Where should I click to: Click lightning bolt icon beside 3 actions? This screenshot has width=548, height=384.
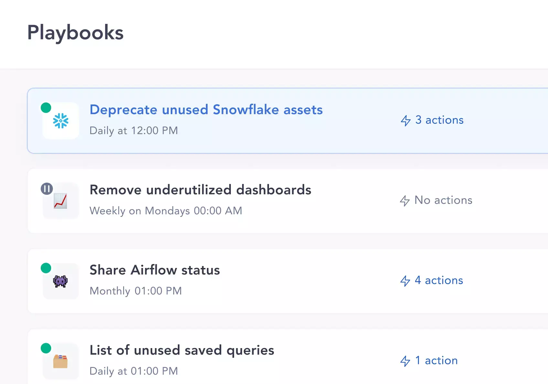click(x=406, y=121)
